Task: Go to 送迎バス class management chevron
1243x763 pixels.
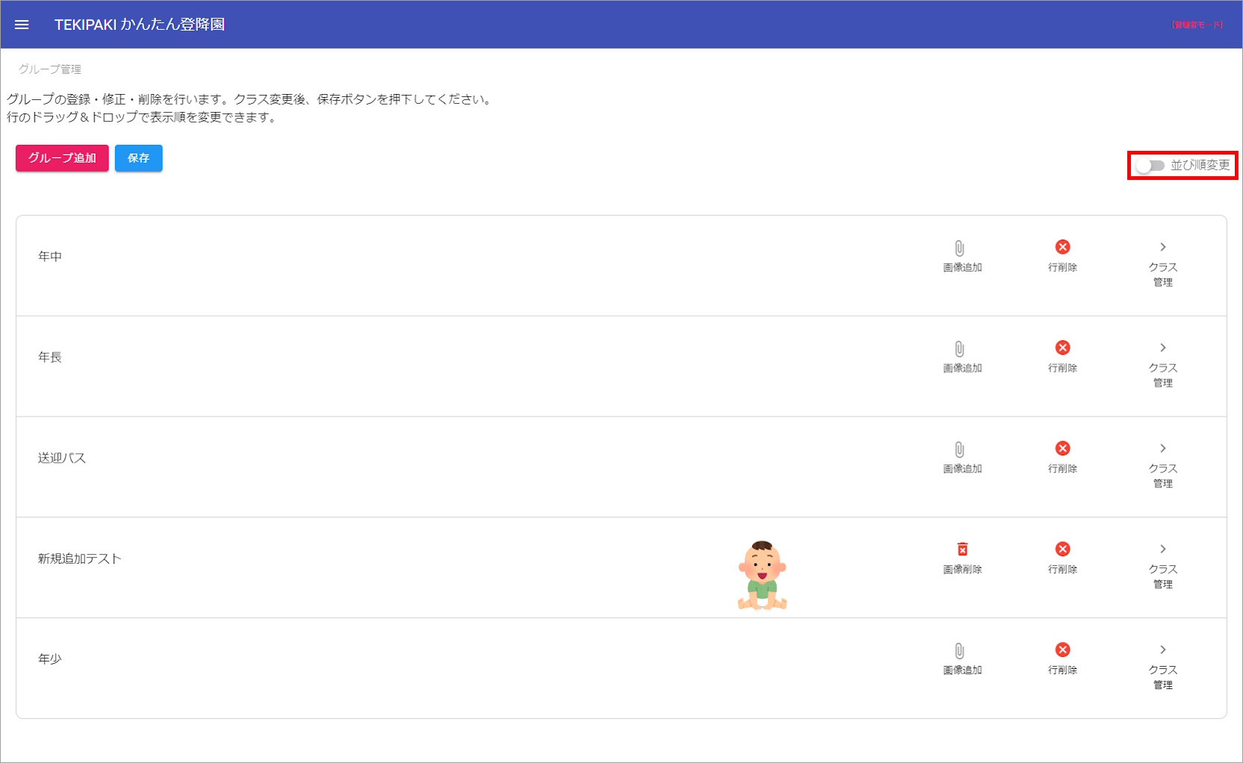Action: click(x=1162, y=449)
